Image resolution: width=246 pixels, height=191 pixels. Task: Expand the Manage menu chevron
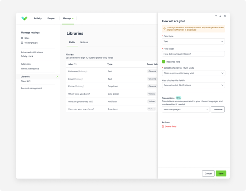click(x=73, y=18)
